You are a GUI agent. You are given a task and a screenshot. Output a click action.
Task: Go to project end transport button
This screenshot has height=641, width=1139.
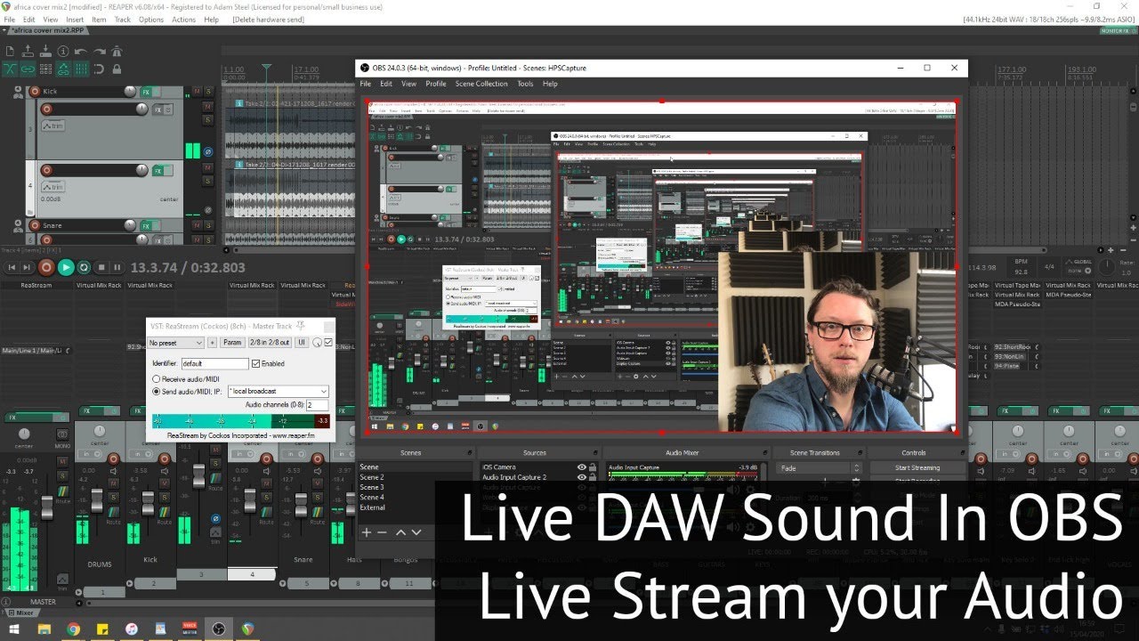tap(27, 267)
